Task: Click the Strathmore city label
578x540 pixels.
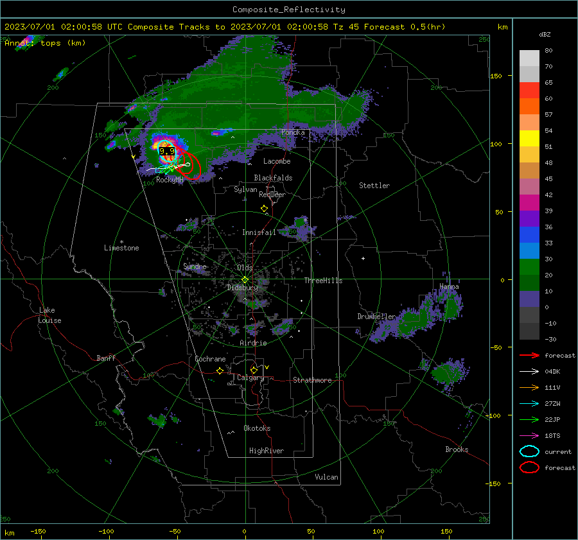Action: tap(312, 380)
